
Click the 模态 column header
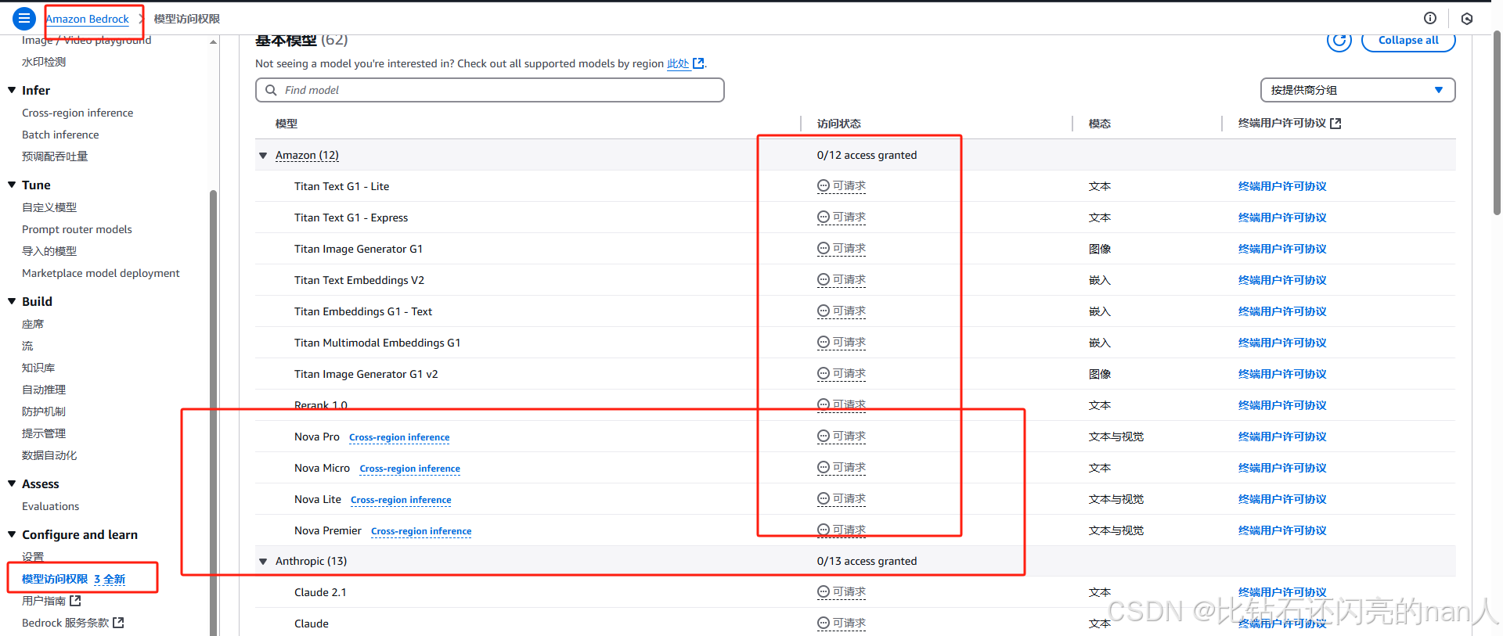[1100, 124]
